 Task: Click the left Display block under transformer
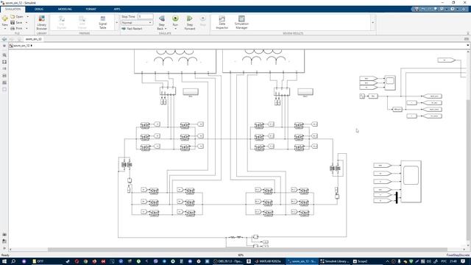191,91
